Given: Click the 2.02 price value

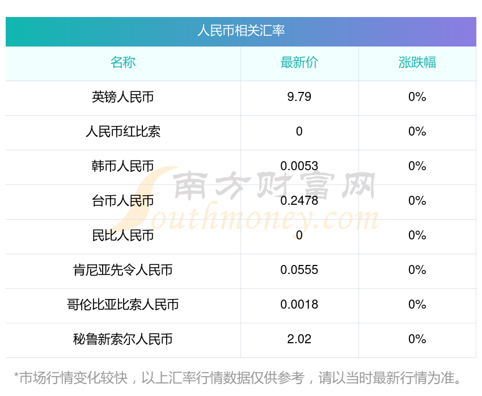Looking at the screenshot, I should click(299, 339).
